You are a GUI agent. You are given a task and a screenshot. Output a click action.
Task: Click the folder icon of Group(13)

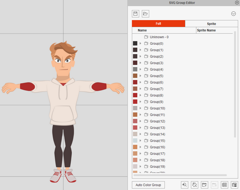coord(146,128)
